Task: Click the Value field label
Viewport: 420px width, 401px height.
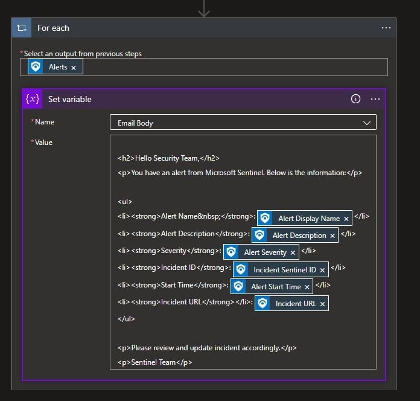Action: 43,143
